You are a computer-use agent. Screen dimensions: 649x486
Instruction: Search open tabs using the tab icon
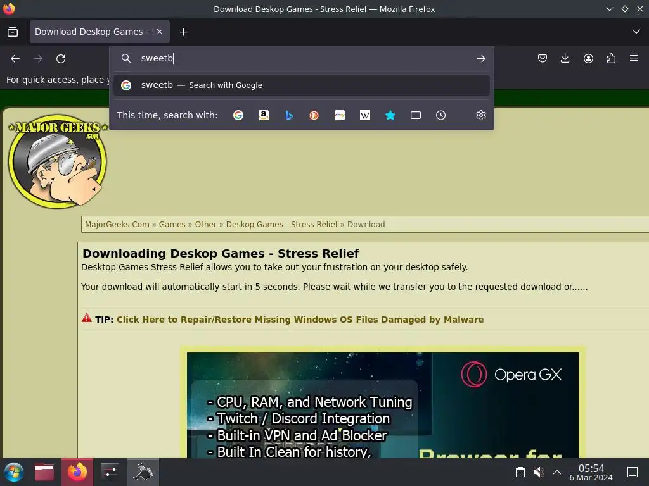[416, 115]
